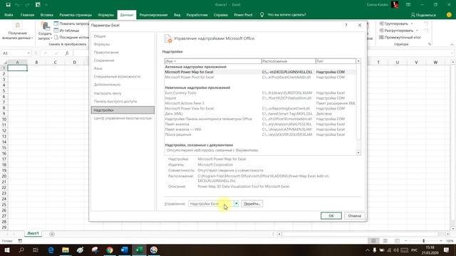The image size is (456, 256).
Task: Switch to the Разработчик tab
Action: (x=197, y=15)
